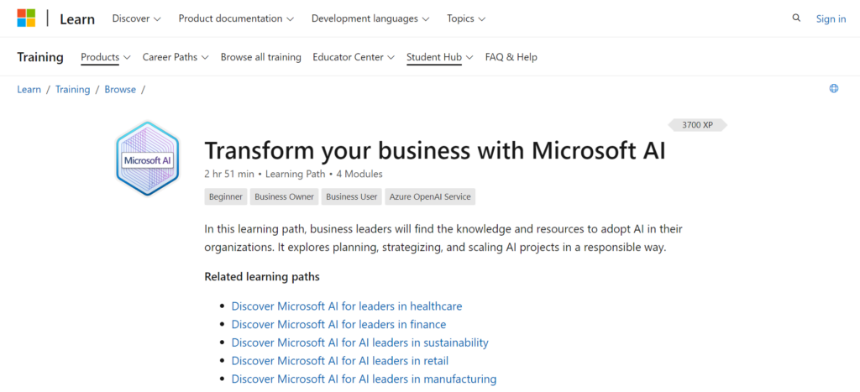The width and height of the screenshot is (860, 392).
Task: Expand the Product documentation dropdown
Action: [x=236, y=18]
